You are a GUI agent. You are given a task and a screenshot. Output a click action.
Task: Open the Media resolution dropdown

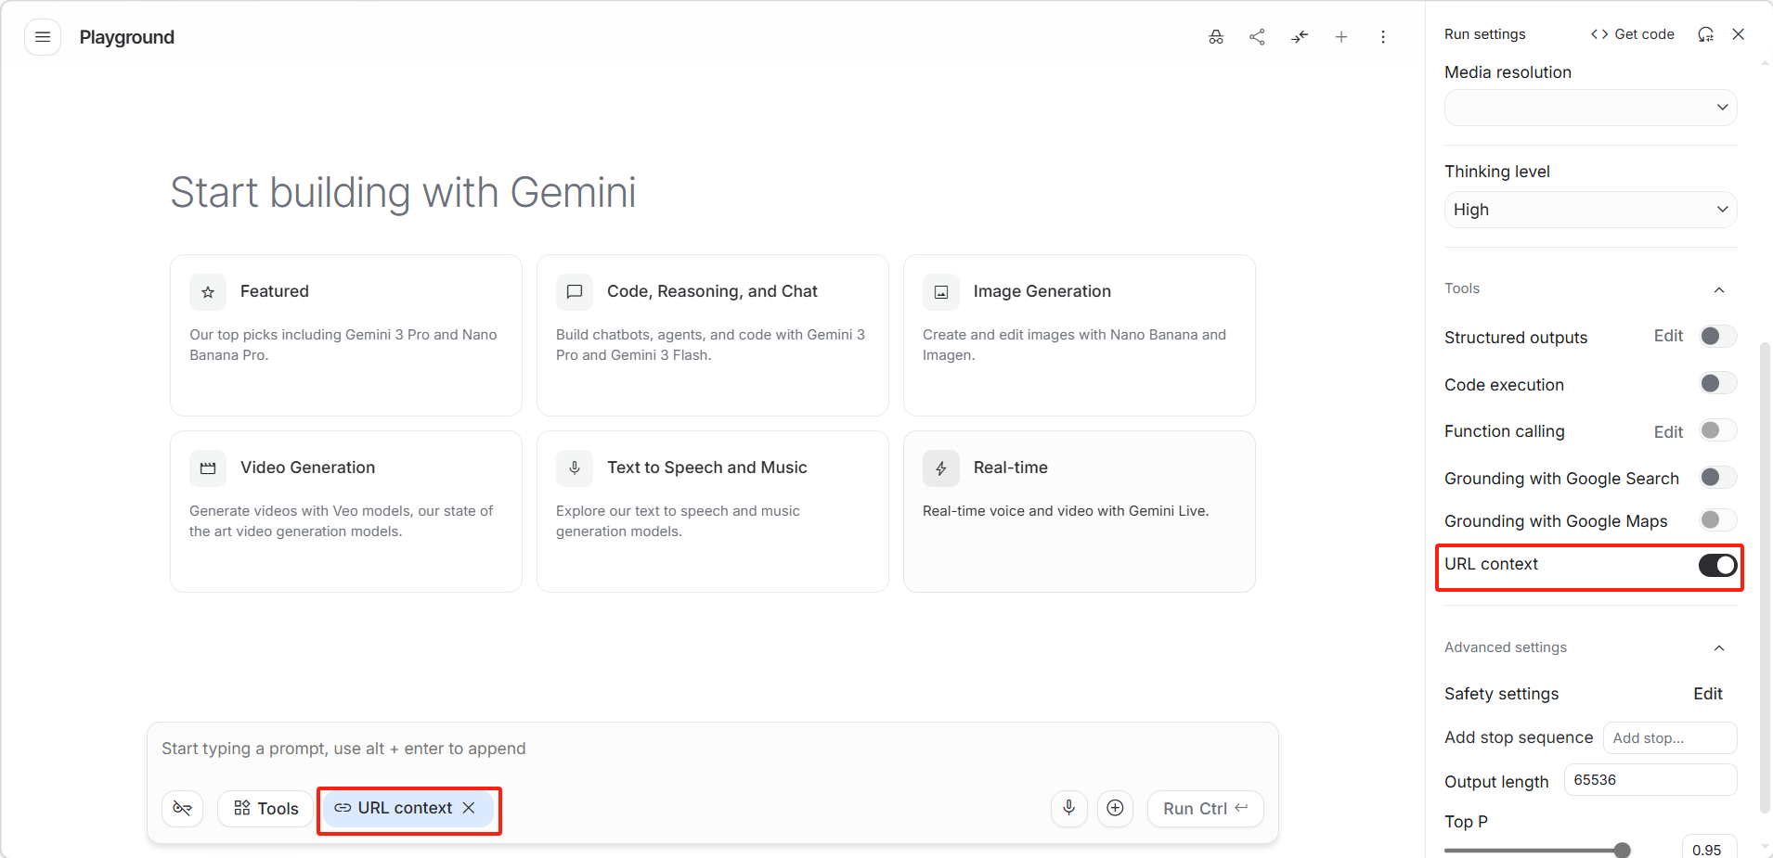coord(1590,108)
